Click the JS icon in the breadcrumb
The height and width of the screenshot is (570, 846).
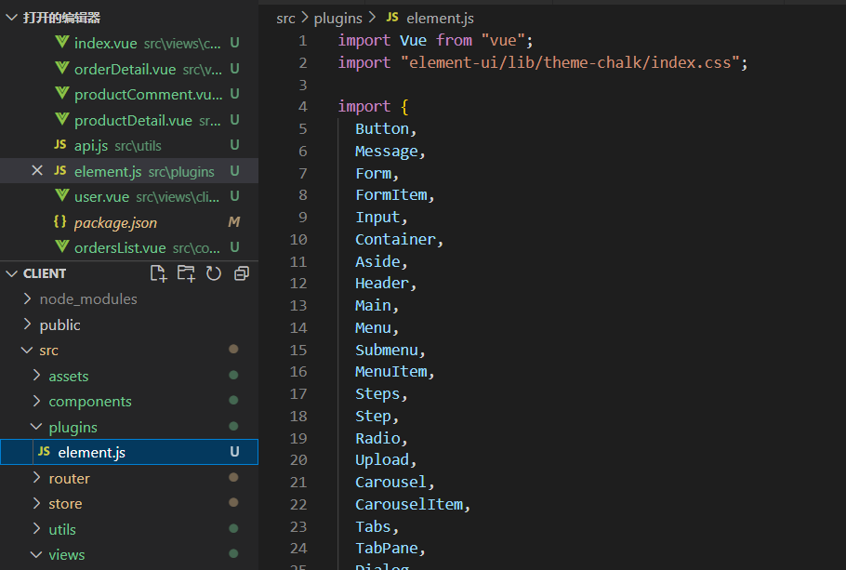[392, 18]
